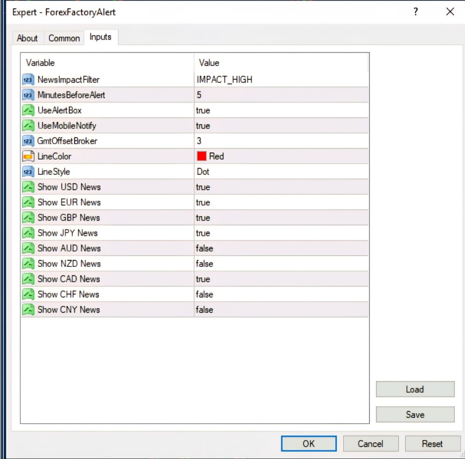
Task: Click the integer icon beside GmtOffsetBroker
Action: coord(28,141)
